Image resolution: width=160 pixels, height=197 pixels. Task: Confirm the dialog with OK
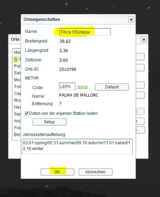pos(57,172)
